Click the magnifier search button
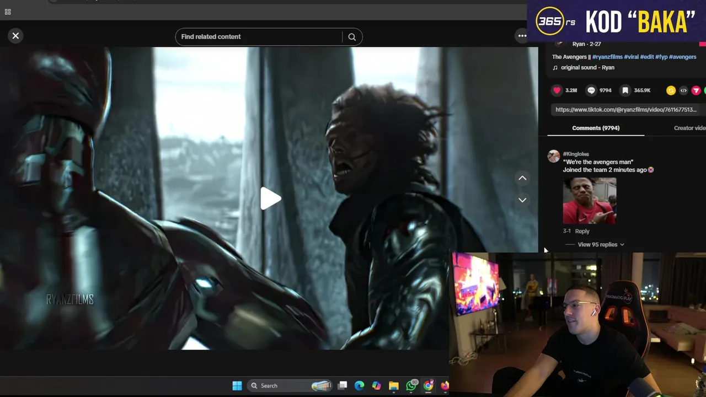Screen dimensions: 706x397 click(x=352, y=37)
